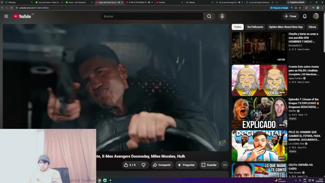Image resolution: width=325 pixels, height=183 pixels.
Task: Open the YouTube account avatar menu
Action: tap(316, 16)
